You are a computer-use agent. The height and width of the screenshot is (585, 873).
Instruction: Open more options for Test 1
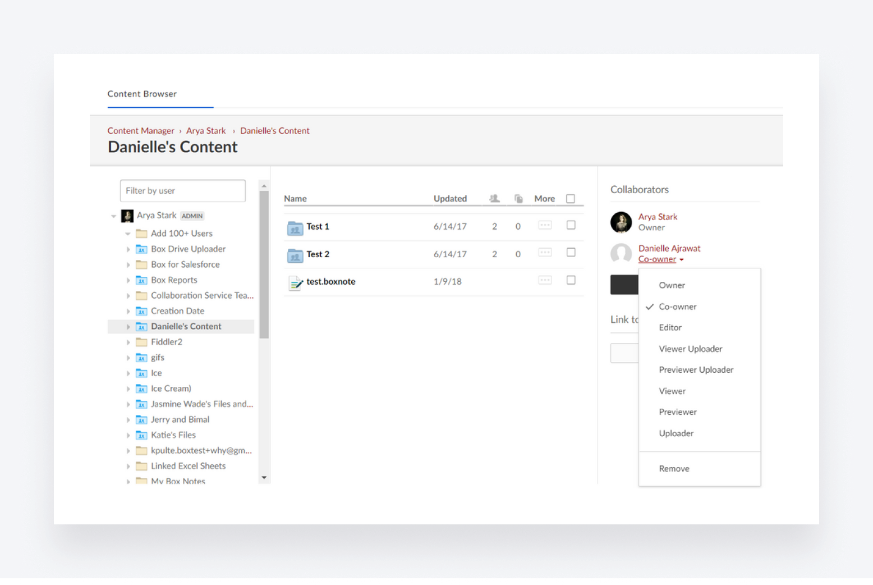click(544, 225)
